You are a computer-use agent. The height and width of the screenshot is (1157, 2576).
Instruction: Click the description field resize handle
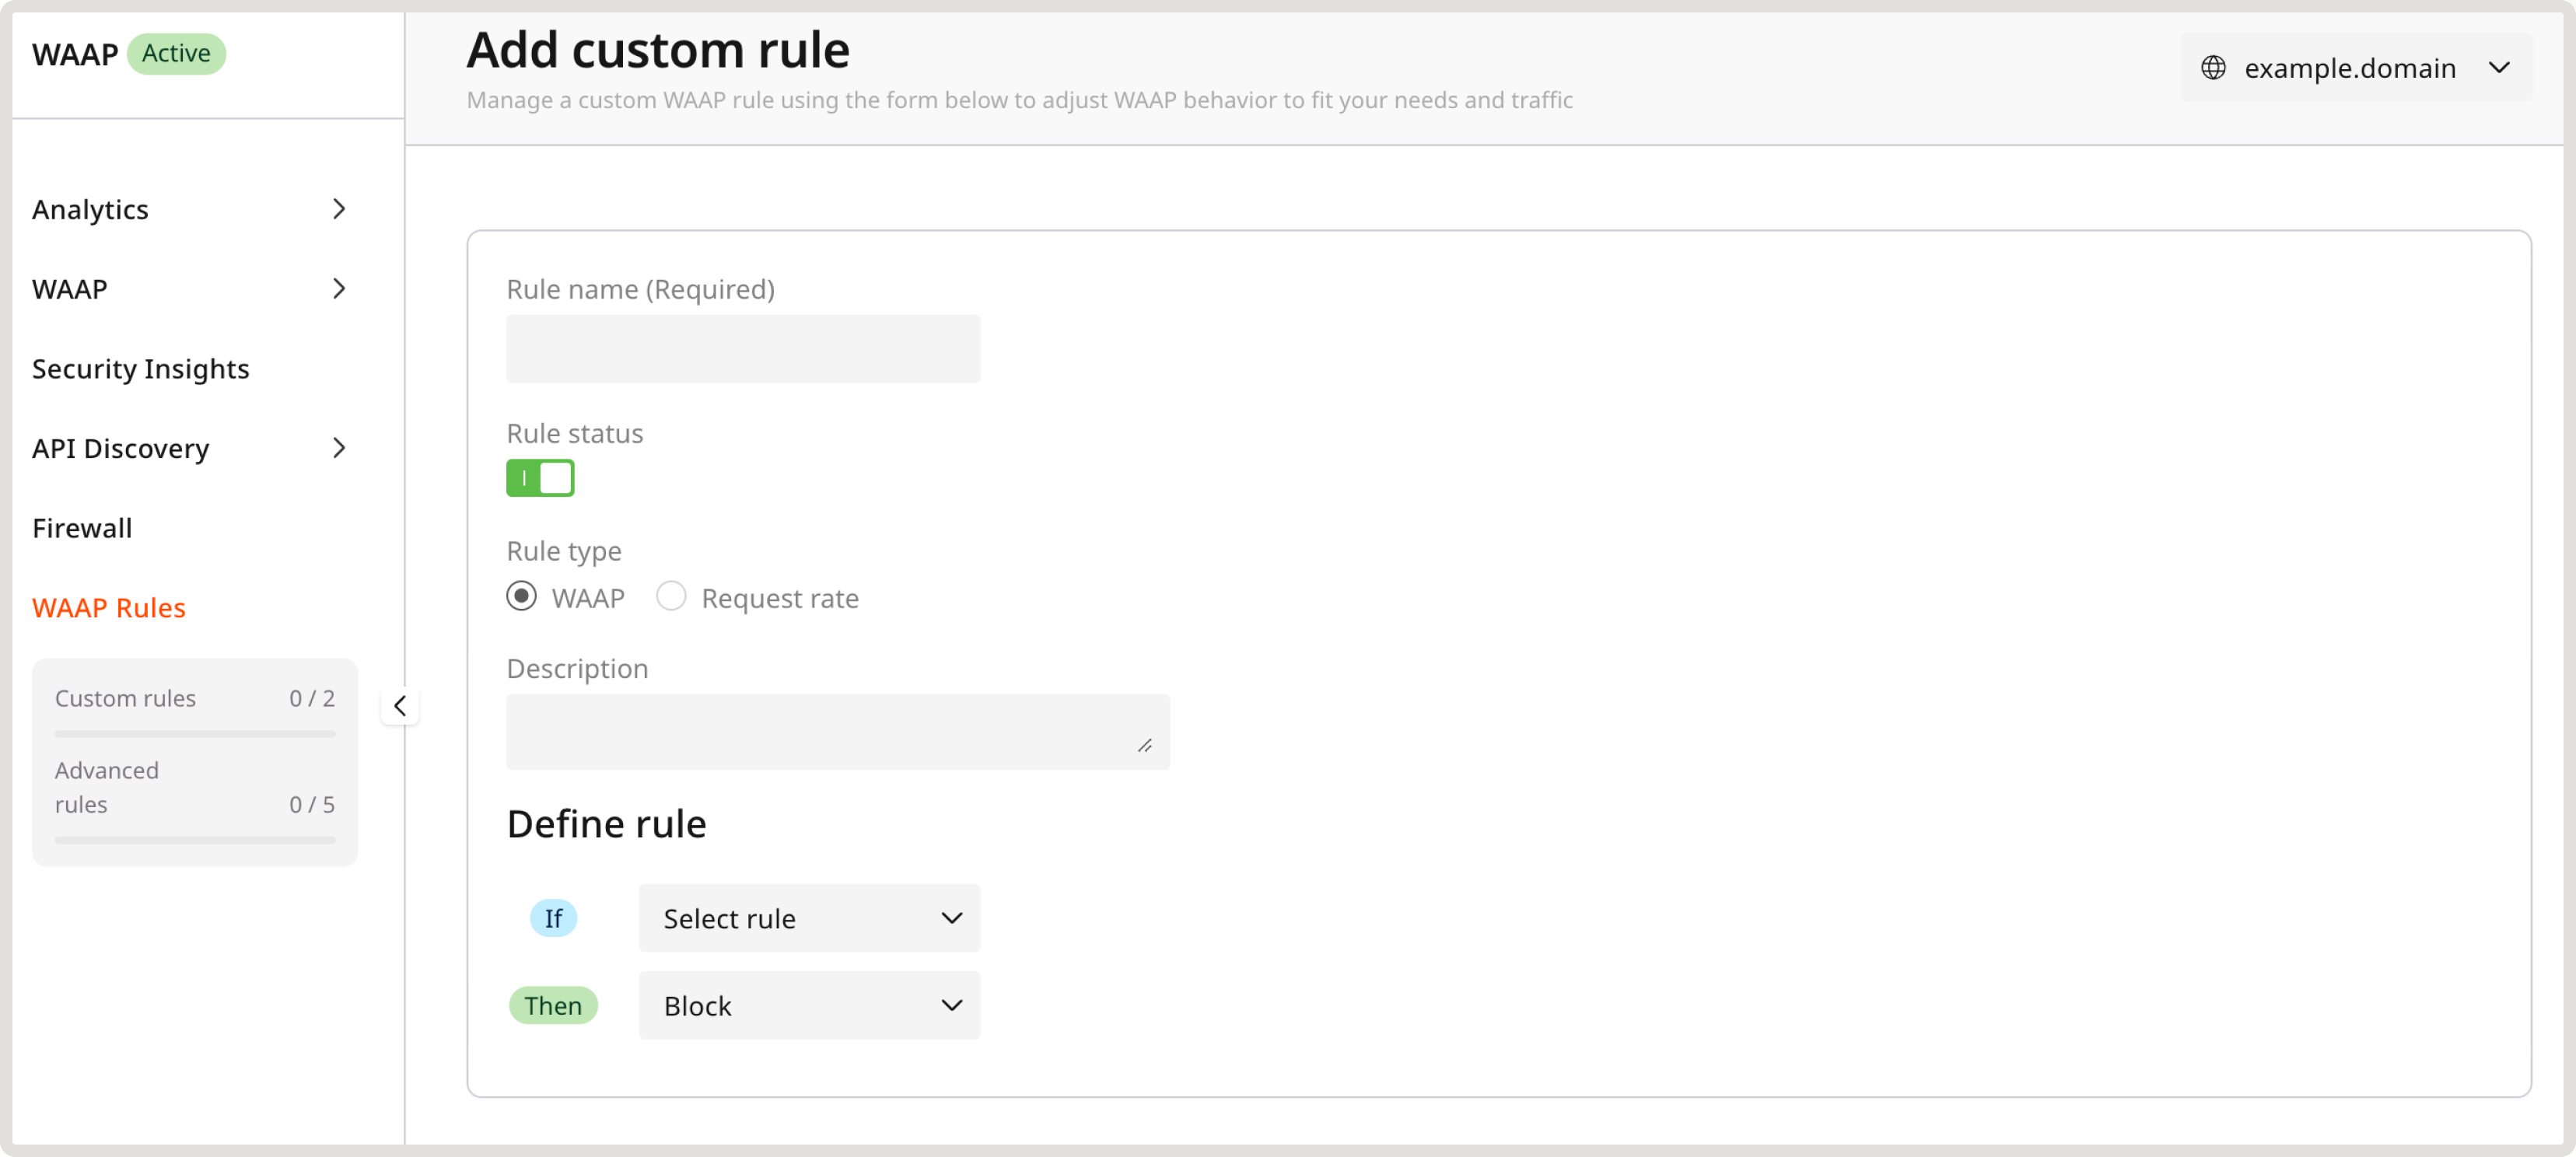pos(1145,745)
